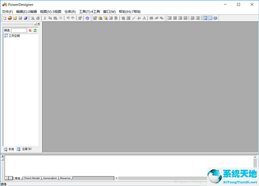Viewport: 259px width, 186px height.
Task: Click the Open folder toolbar icon
Action: click(x=15, y=18)
